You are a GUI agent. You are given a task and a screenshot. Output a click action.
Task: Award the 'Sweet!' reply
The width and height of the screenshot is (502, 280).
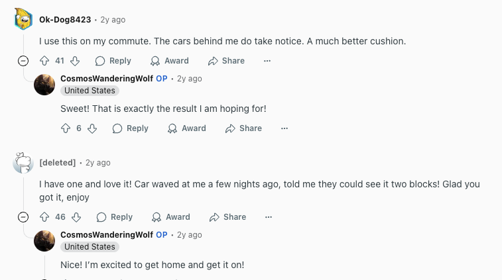pos(186,128)
